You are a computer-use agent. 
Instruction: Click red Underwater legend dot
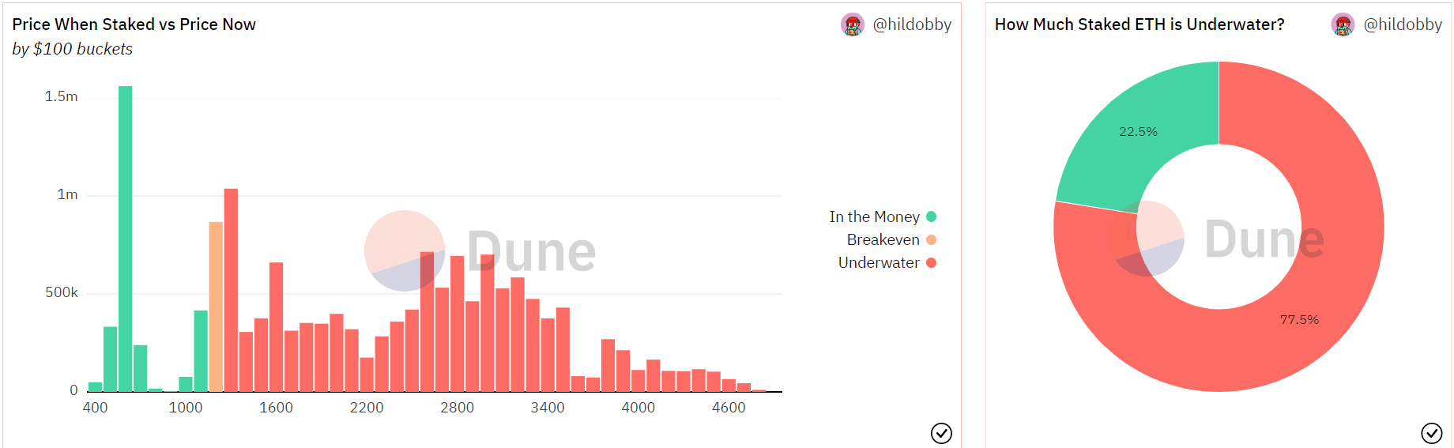coord(931,262)
